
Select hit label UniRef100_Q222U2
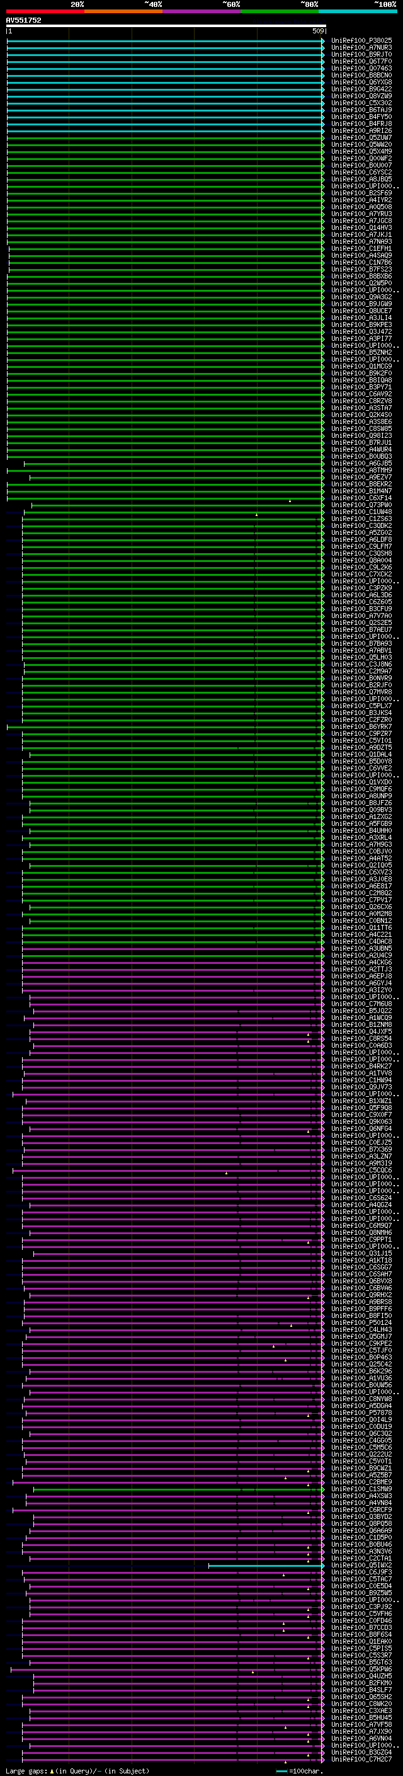tap(361, 1455)
